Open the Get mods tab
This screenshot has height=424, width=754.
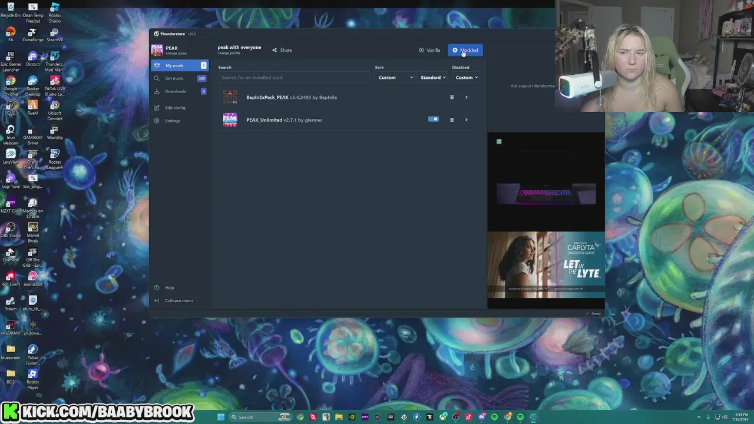(x=180, y=78)
